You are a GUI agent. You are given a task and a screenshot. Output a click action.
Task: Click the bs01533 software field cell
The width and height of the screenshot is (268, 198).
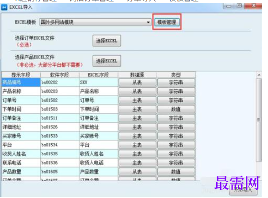pyautogui.click(x=60, y=136)
